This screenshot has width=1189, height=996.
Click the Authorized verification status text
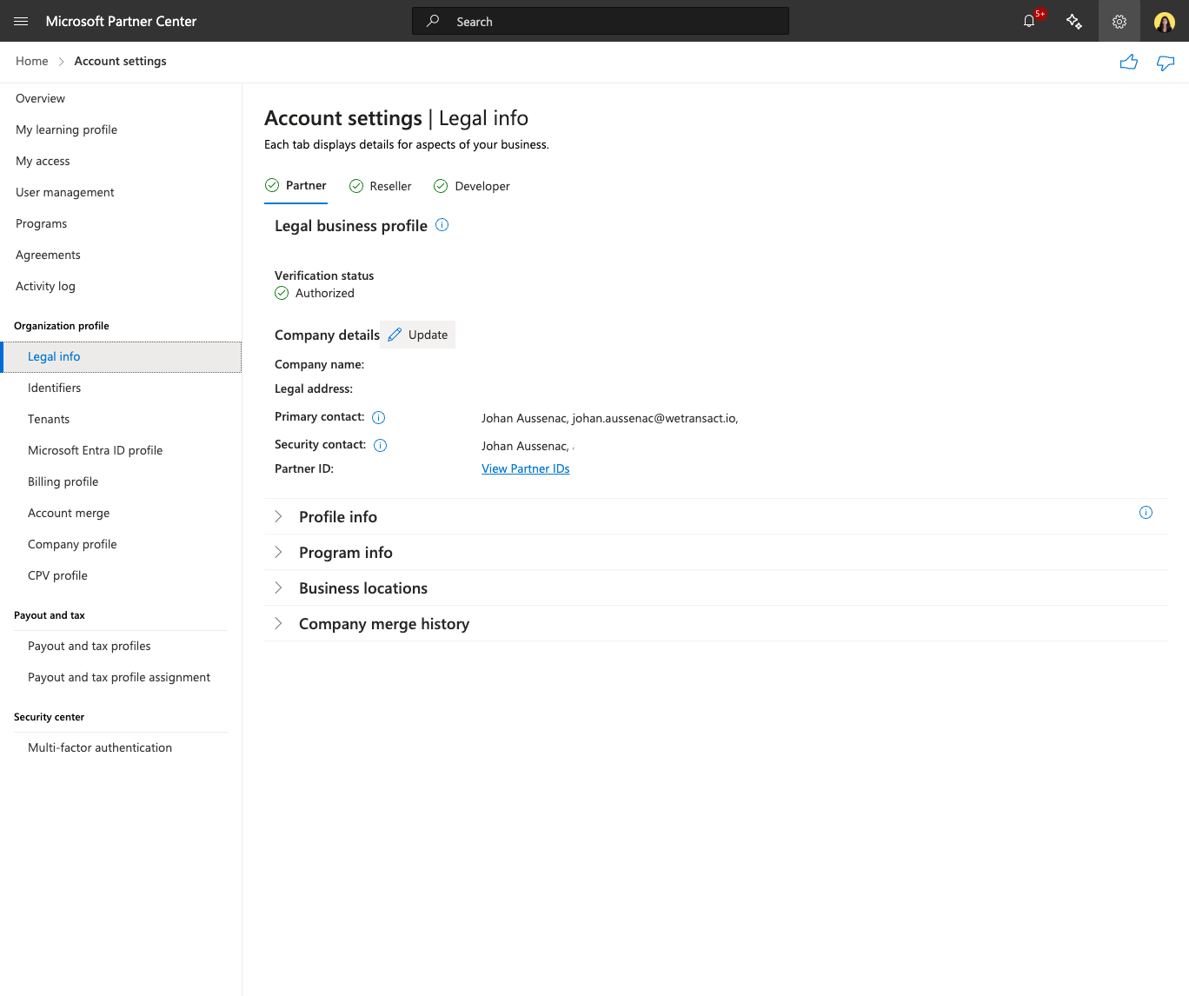click(325, 293)
